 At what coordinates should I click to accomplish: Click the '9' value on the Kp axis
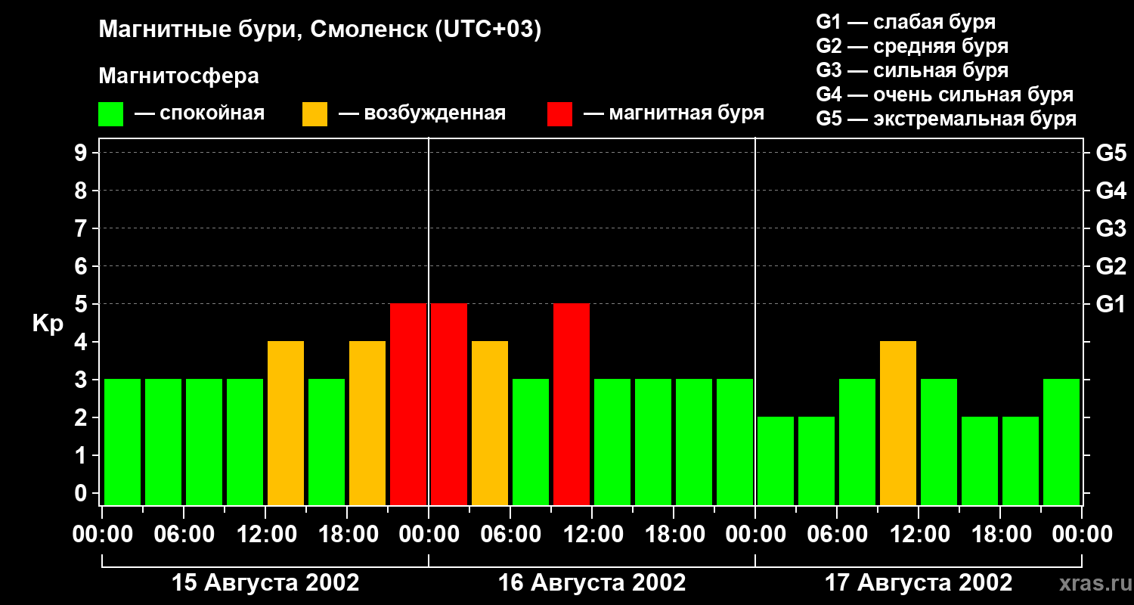click(82, 153)
